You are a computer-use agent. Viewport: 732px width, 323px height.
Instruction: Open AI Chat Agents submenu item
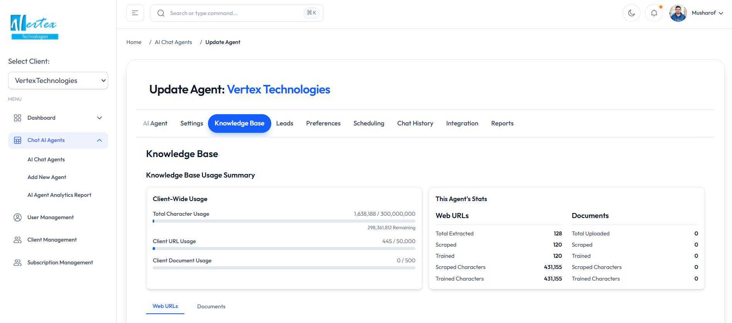[46, 159]
